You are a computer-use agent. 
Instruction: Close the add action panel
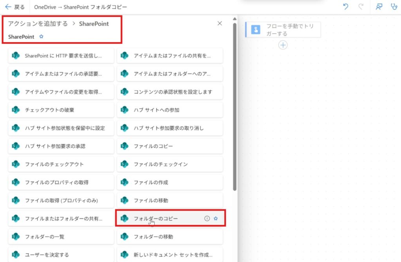pyautogui.click(x=220, y=23)
